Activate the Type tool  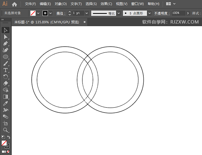point(5,70)
